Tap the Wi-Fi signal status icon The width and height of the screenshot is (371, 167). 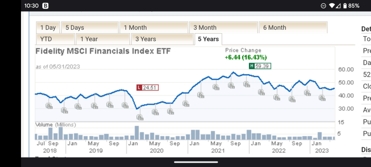pyautogui.click(x=332, y=6)
